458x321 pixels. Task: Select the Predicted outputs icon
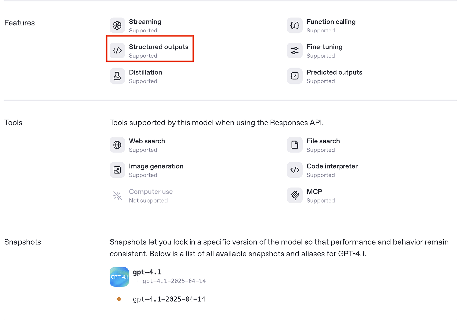click(295, 76)
